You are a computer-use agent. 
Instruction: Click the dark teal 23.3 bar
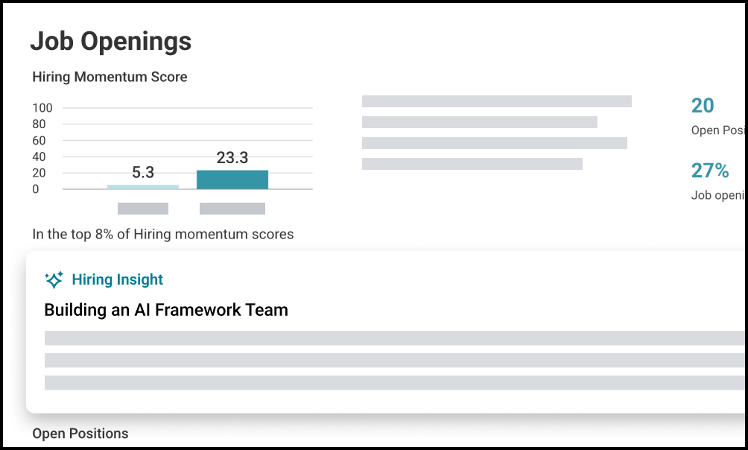tap(232, 180)
